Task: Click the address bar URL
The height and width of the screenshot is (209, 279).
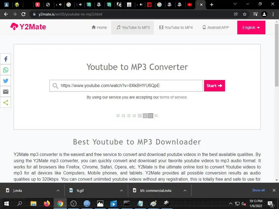Action: point(70,14)
